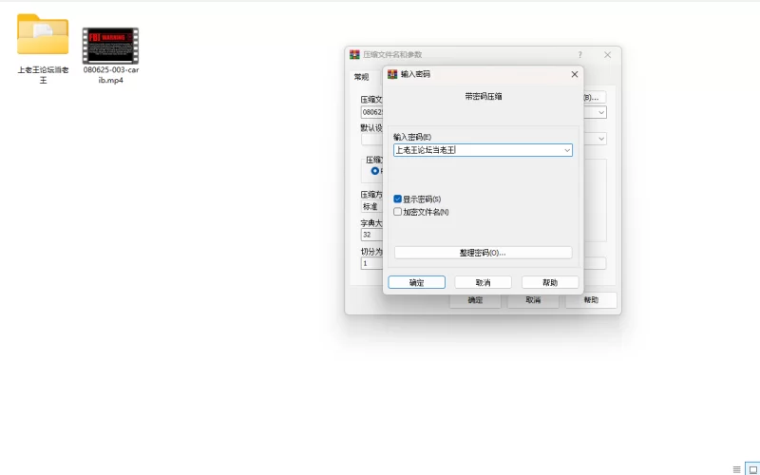Open the 压缩方式 标准 dropdown
Image resolution: width=760 pixels, height=475 pixels.
(x=371, y=206)
